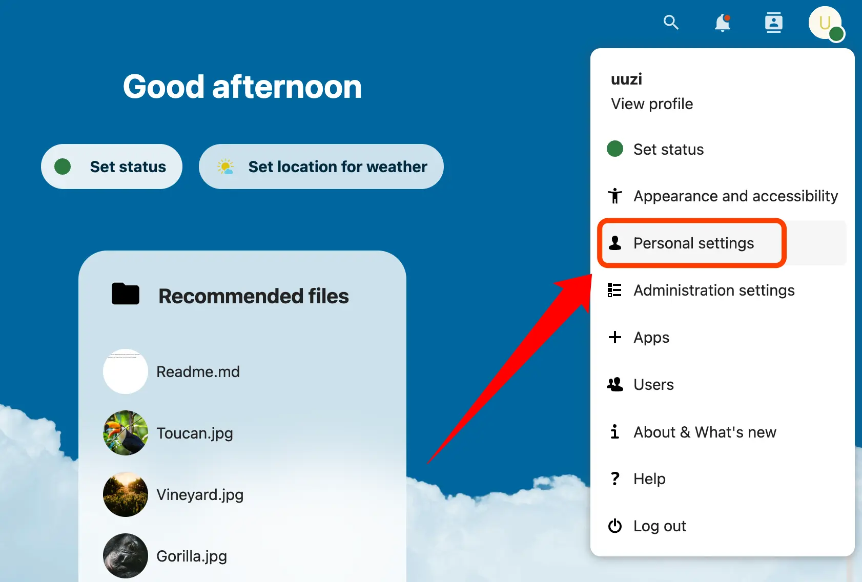
Task: Open View profile in the user menu
Action: 651,104
